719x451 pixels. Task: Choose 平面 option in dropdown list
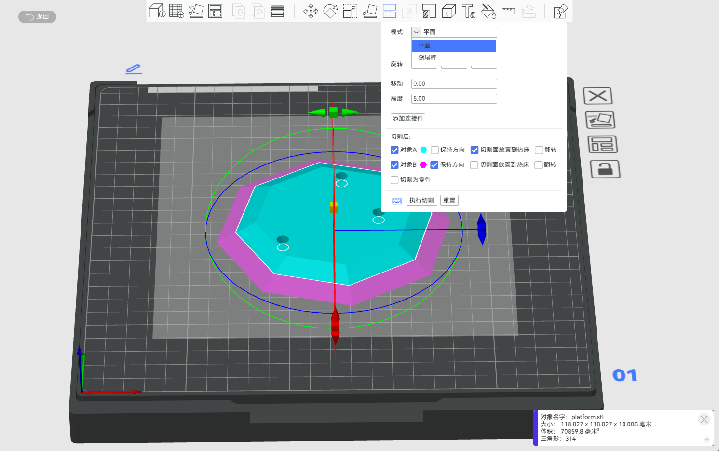tap(424, 45)
